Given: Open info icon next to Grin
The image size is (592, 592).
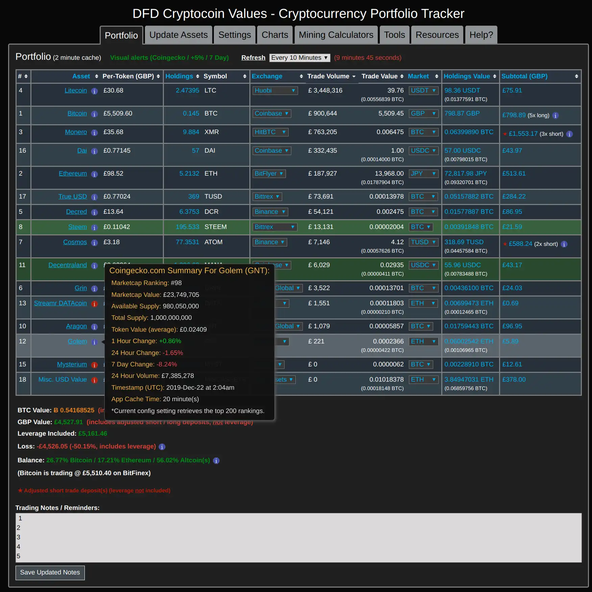Looking at the screenshot, I should (x=95, y=289).
